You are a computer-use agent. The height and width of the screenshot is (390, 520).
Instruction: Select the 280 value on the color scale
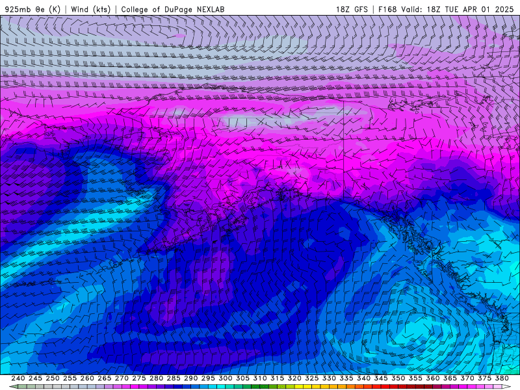point(156,378)
